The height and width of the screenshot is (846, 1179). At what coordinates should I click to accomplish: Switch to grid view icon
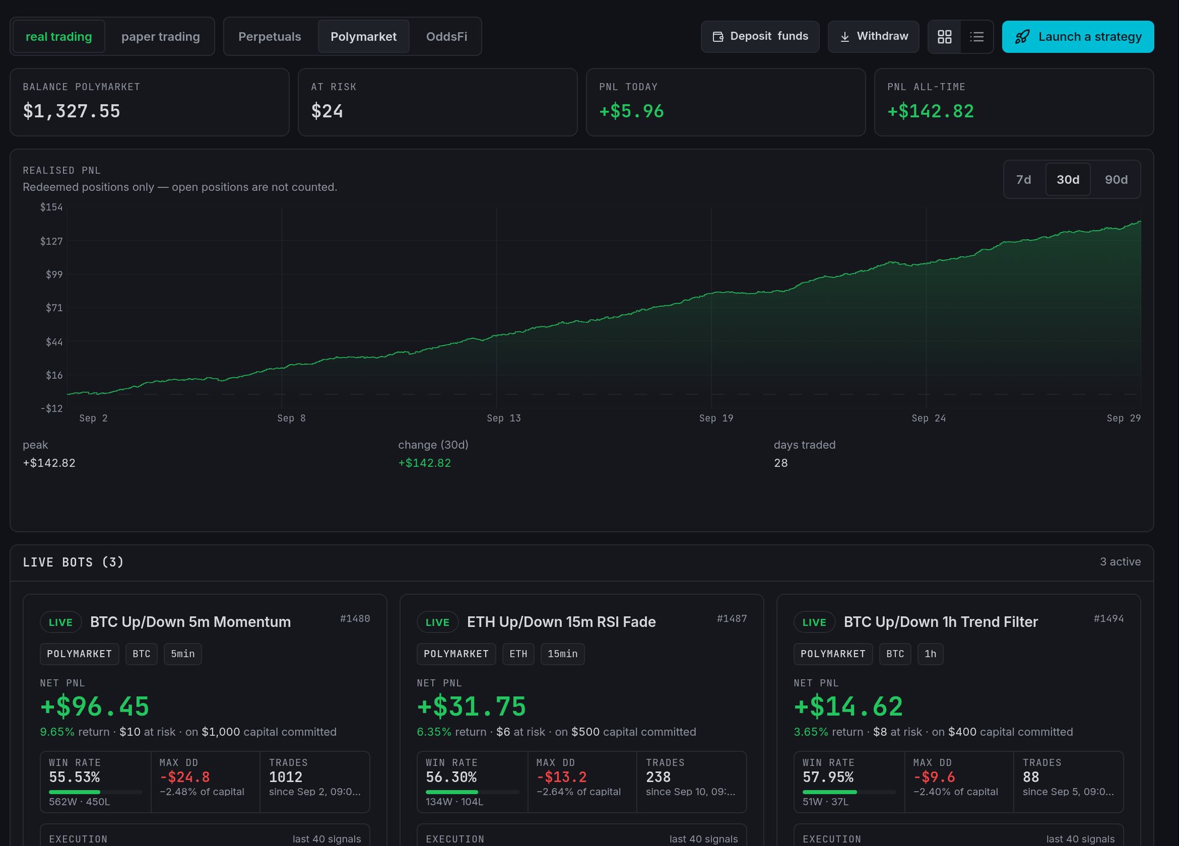944,37
